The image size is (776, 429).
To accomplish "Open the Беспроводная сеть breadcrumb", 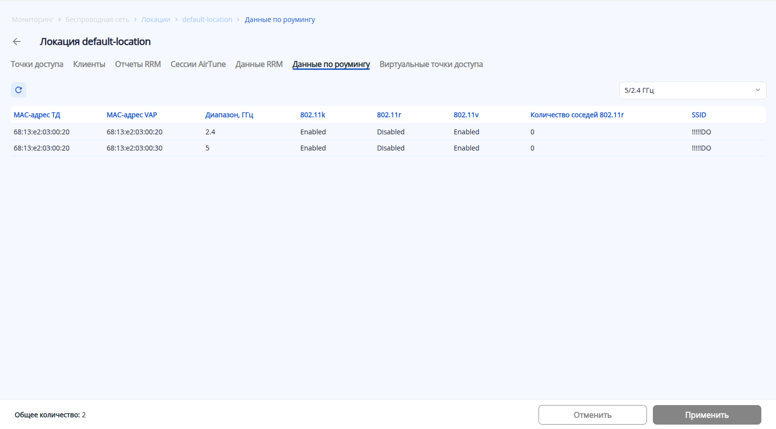I will click(x=97, y=20).
